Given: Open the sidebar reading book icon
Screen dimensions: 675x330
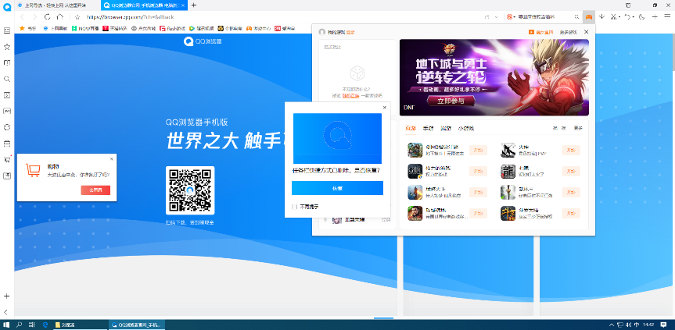Looking at the screenshot, I should (7, 62).
